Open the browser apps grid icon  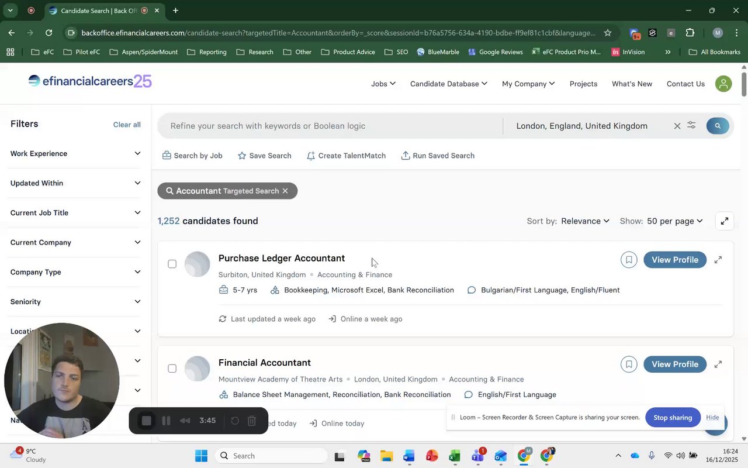click(x=10, y=52)
